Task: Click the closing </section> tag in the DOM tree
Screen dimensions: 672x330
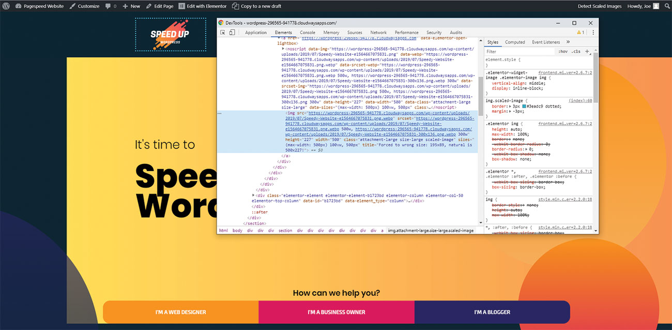Action: 254,223
